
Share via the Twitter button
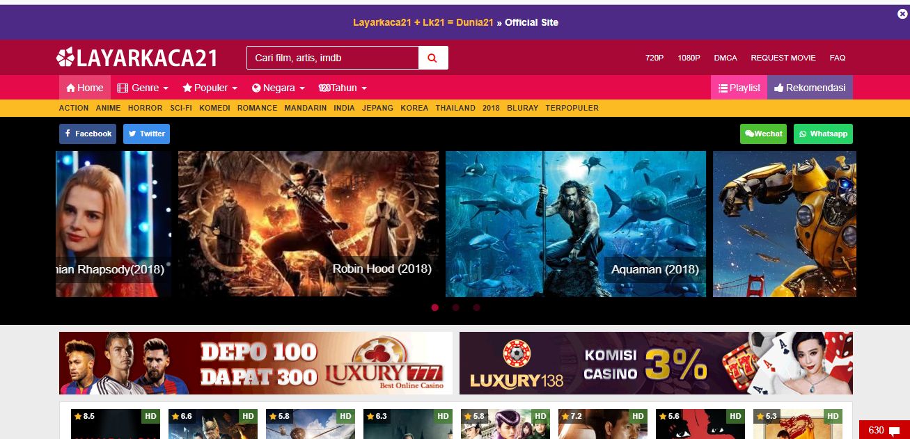[146, 134]
